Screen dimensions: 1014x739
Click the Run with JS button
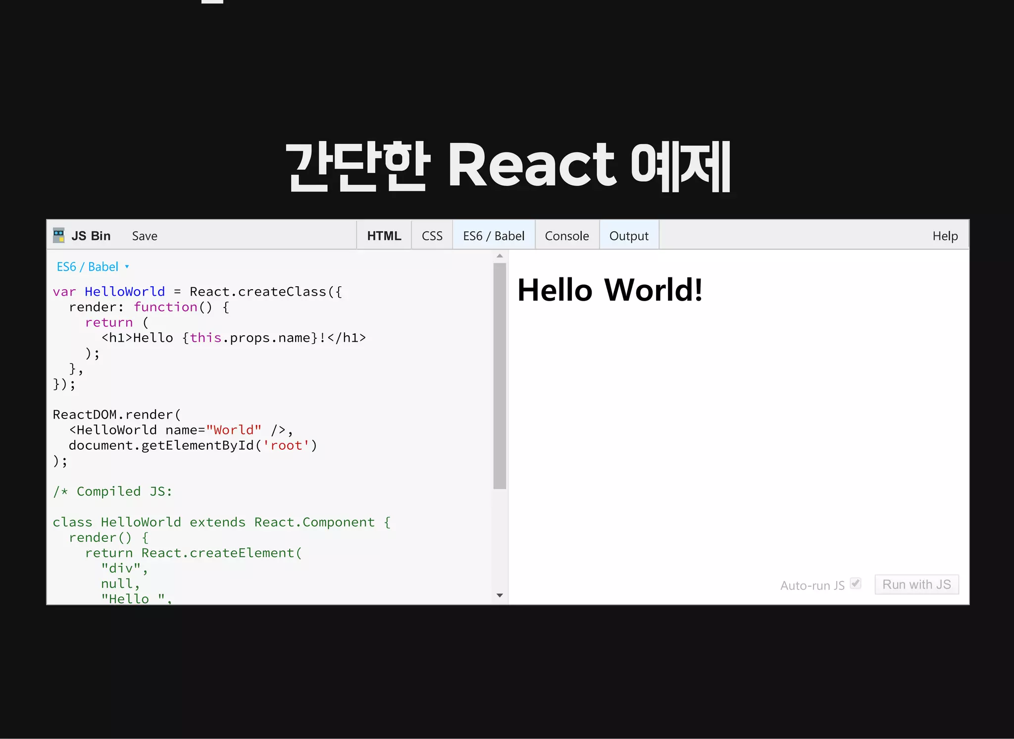916,584
